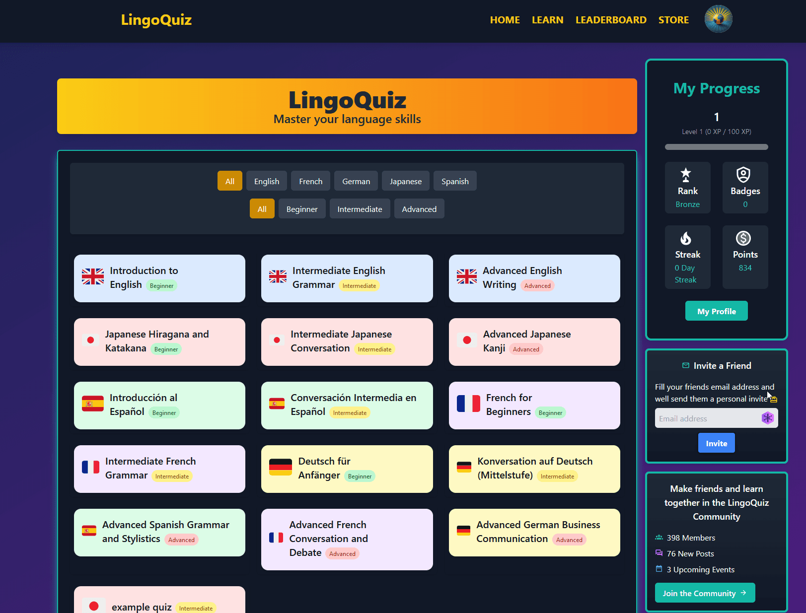Show only Advanced level quizzes

tap(420, 209)
